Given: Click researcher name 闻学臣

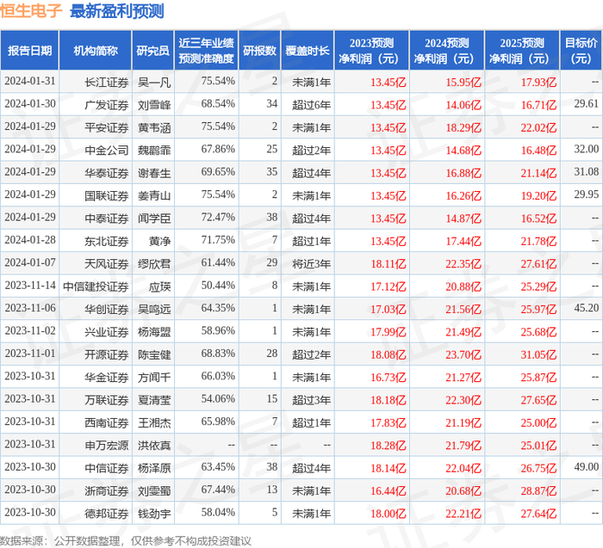Looking at the screenshot, I should (154, 219).
